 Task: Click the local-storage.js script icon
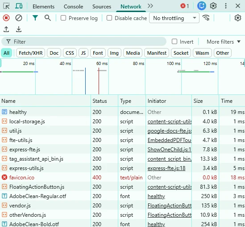[x=4, y=121]
